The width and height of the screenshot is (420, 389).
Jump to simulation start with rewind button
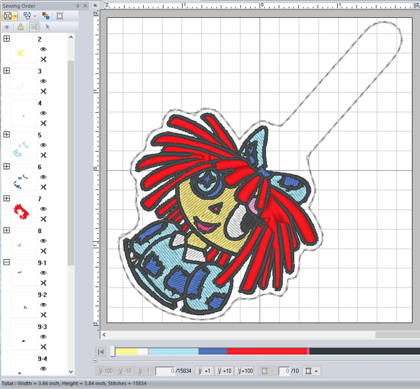tap(101, 352)
